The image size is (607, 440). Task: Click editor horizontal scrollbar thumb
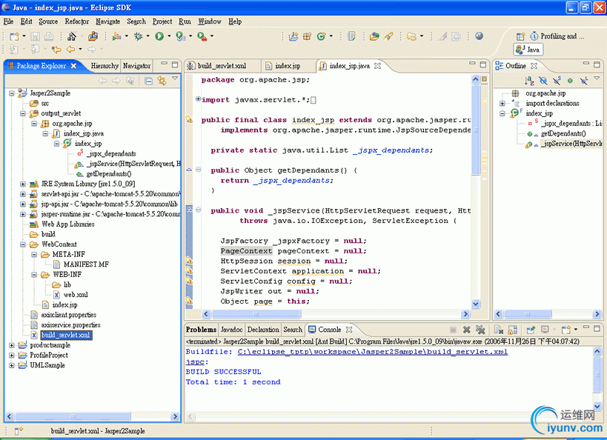256,314
